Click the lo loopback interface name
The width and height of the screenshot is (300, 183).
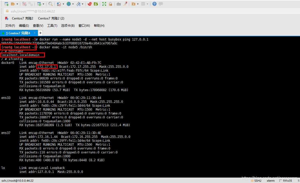coord(3,168)
